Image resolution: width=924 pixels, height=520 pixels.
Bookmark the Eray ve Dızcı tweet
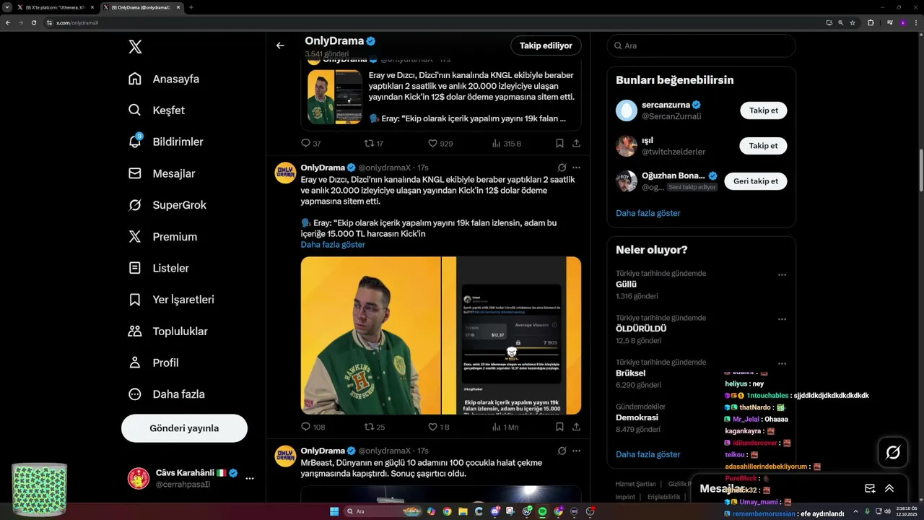559,427
